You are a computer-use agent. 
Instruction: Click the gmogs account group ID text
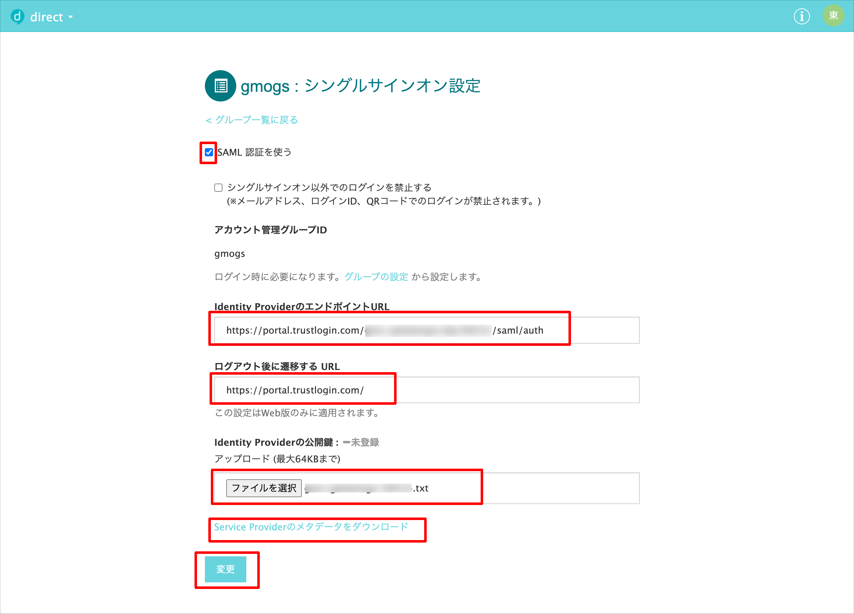pyautogui.click(x=230, y=254)
